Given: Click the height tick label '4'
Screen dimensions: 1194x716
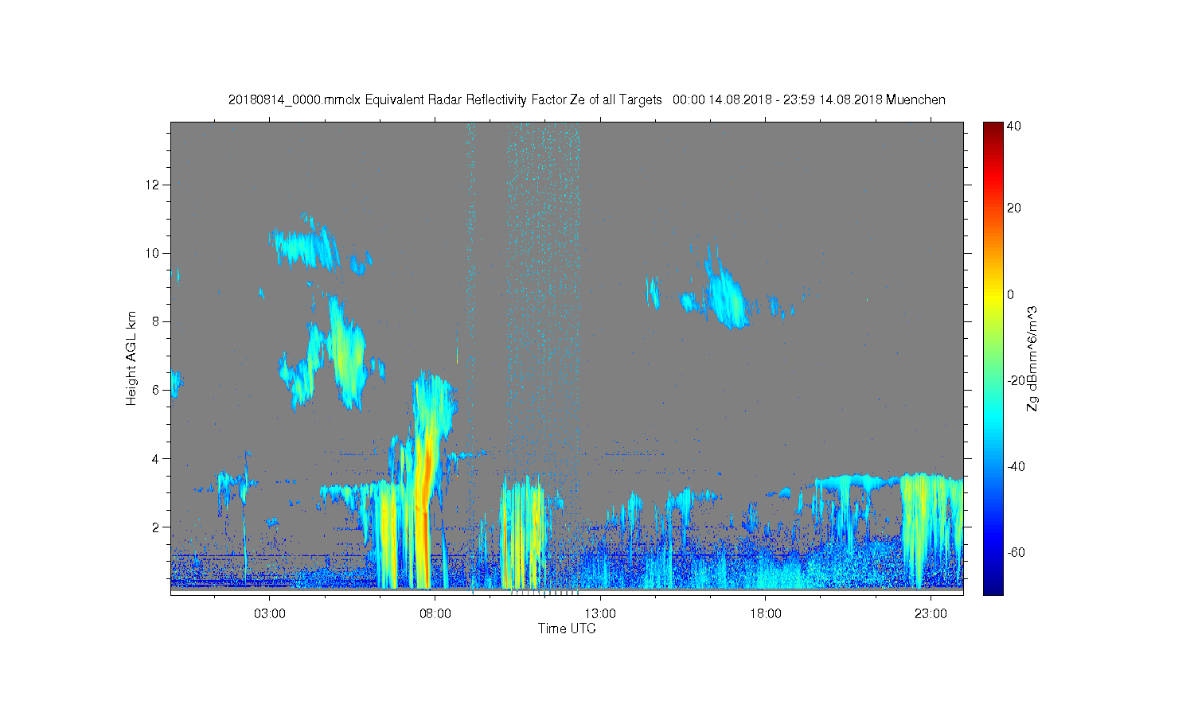Looking at the screenshot, I should [156, 458].
